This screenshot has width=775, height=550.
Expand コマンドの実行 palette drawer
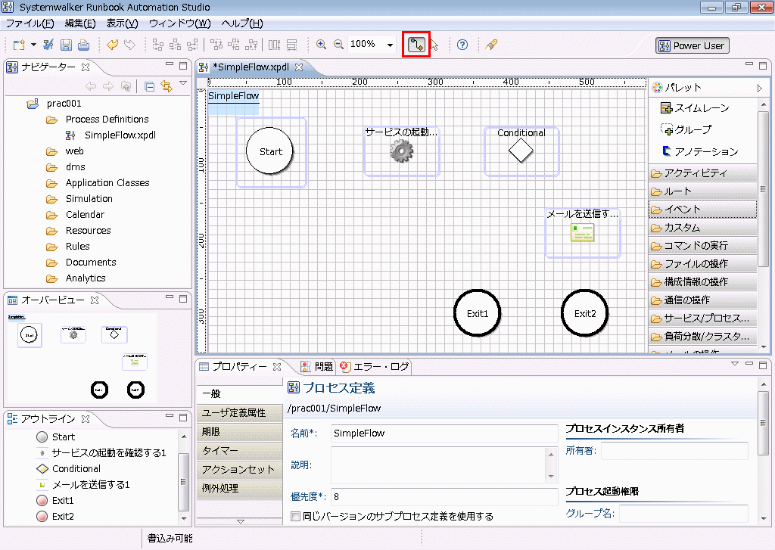702,246
